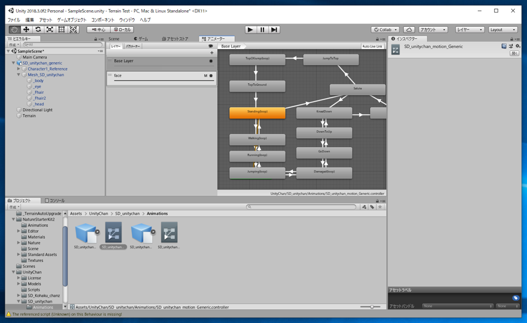Open the Collab dropdown
527x323 pixels.
[385, 29]
